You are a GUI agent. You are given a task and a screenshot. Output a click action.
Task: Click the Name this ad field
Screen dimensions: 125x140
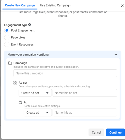(85, 113)
